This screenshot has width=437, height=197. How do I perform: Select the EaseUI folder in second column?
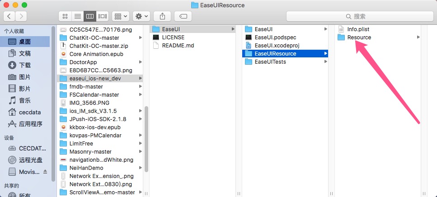(193, 29)
